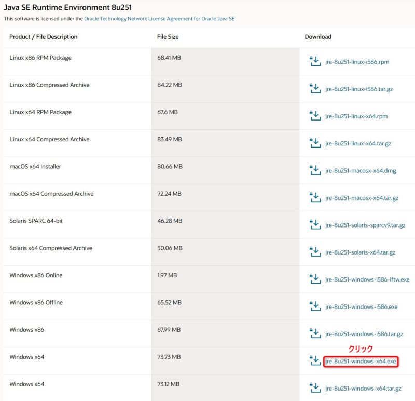
Task: Click download icon for Linux x86 RPM Package
Action: point(315,62)
